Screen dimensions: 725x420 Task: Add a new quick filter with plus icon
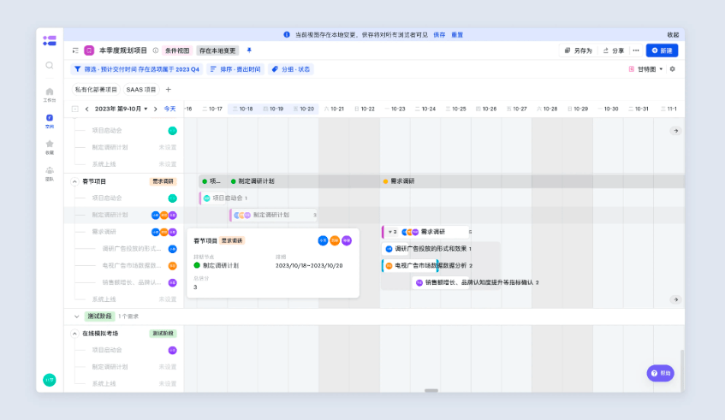point(169,89)
